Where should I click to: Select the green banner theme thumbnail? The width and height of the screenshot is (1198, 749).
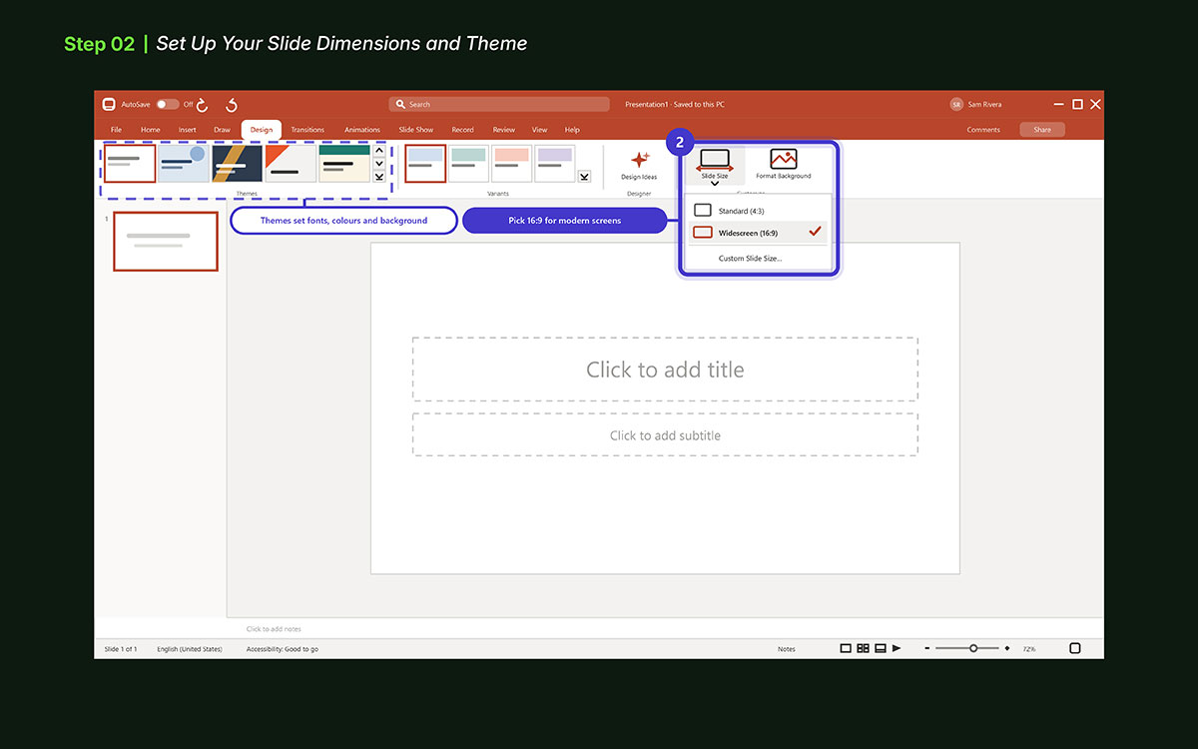point(344,164)
